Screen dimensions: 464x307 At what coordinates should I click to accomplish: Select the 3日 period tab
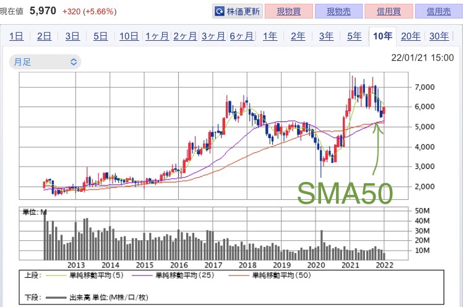[72, 37]
